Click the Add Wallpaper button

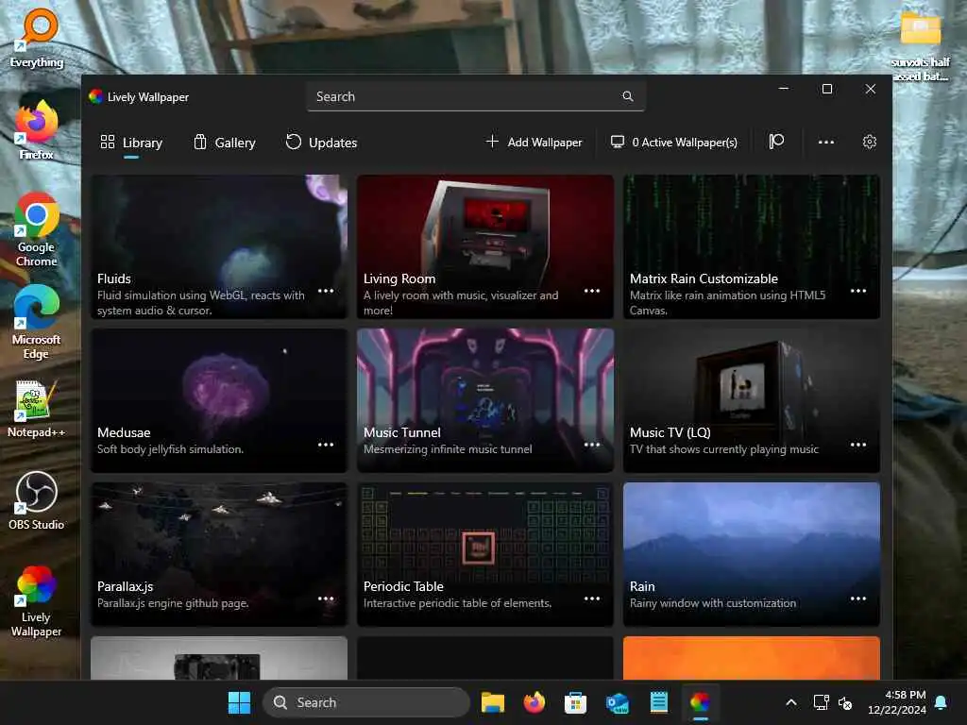click(534, 143)
